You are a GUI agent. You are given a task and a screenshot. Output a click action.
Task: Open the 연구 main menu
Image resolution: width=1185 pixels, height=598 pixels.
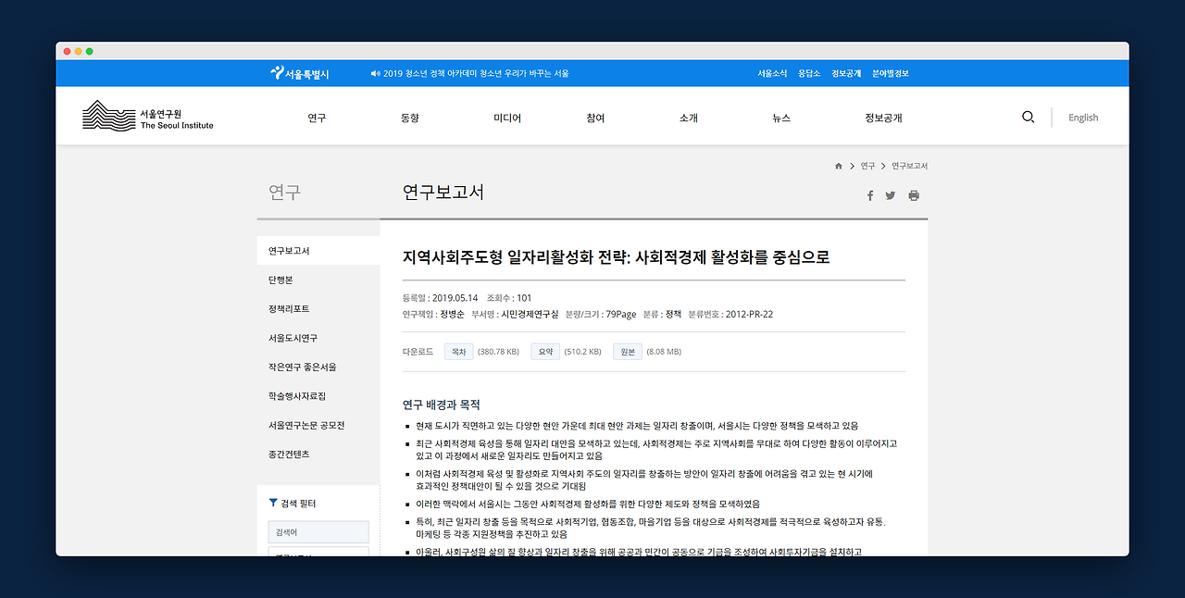(x=317, y=118)
